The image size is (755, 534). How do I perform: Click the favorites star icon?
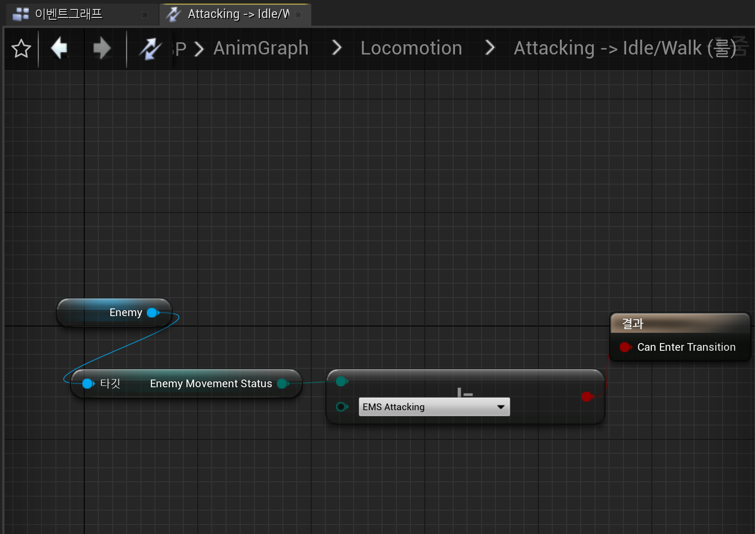tap(21, 49)
